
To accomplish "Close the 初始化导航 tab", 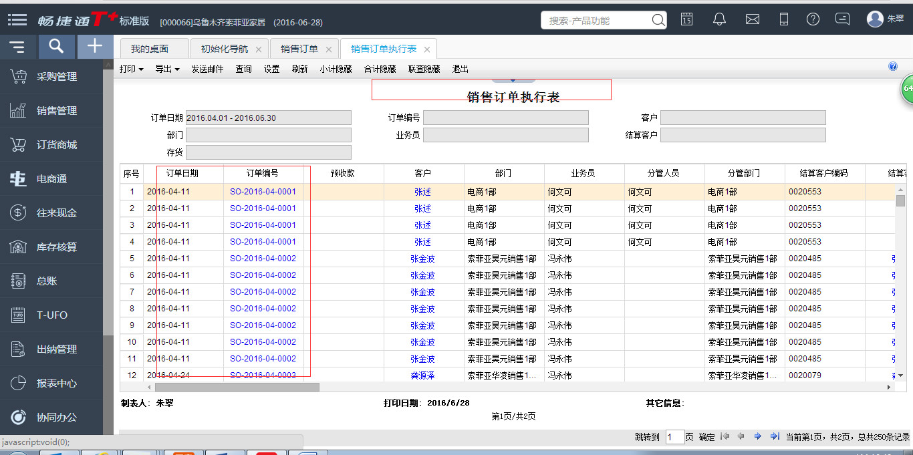I will coord(259,49).
